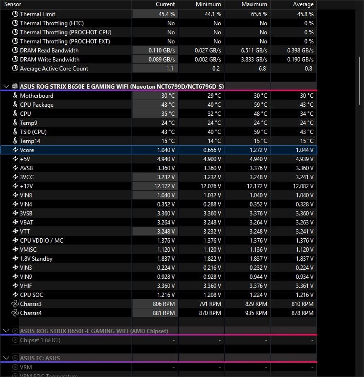Click the thermometer icon beside Motherboard

click(15, 96)
